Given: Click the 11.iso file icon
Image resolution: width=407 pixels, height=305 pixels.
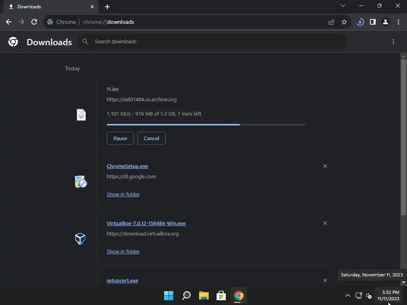Looking at the screenshot, I should click(x=81, y=115).
